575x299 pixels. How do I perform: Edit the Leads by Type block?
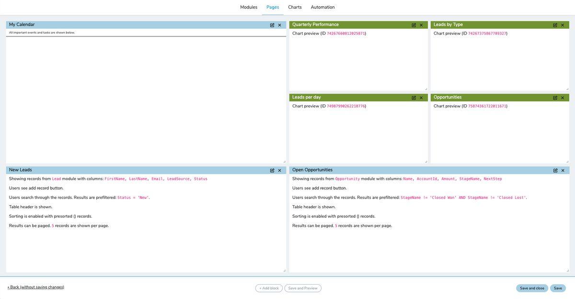(555, 25)
